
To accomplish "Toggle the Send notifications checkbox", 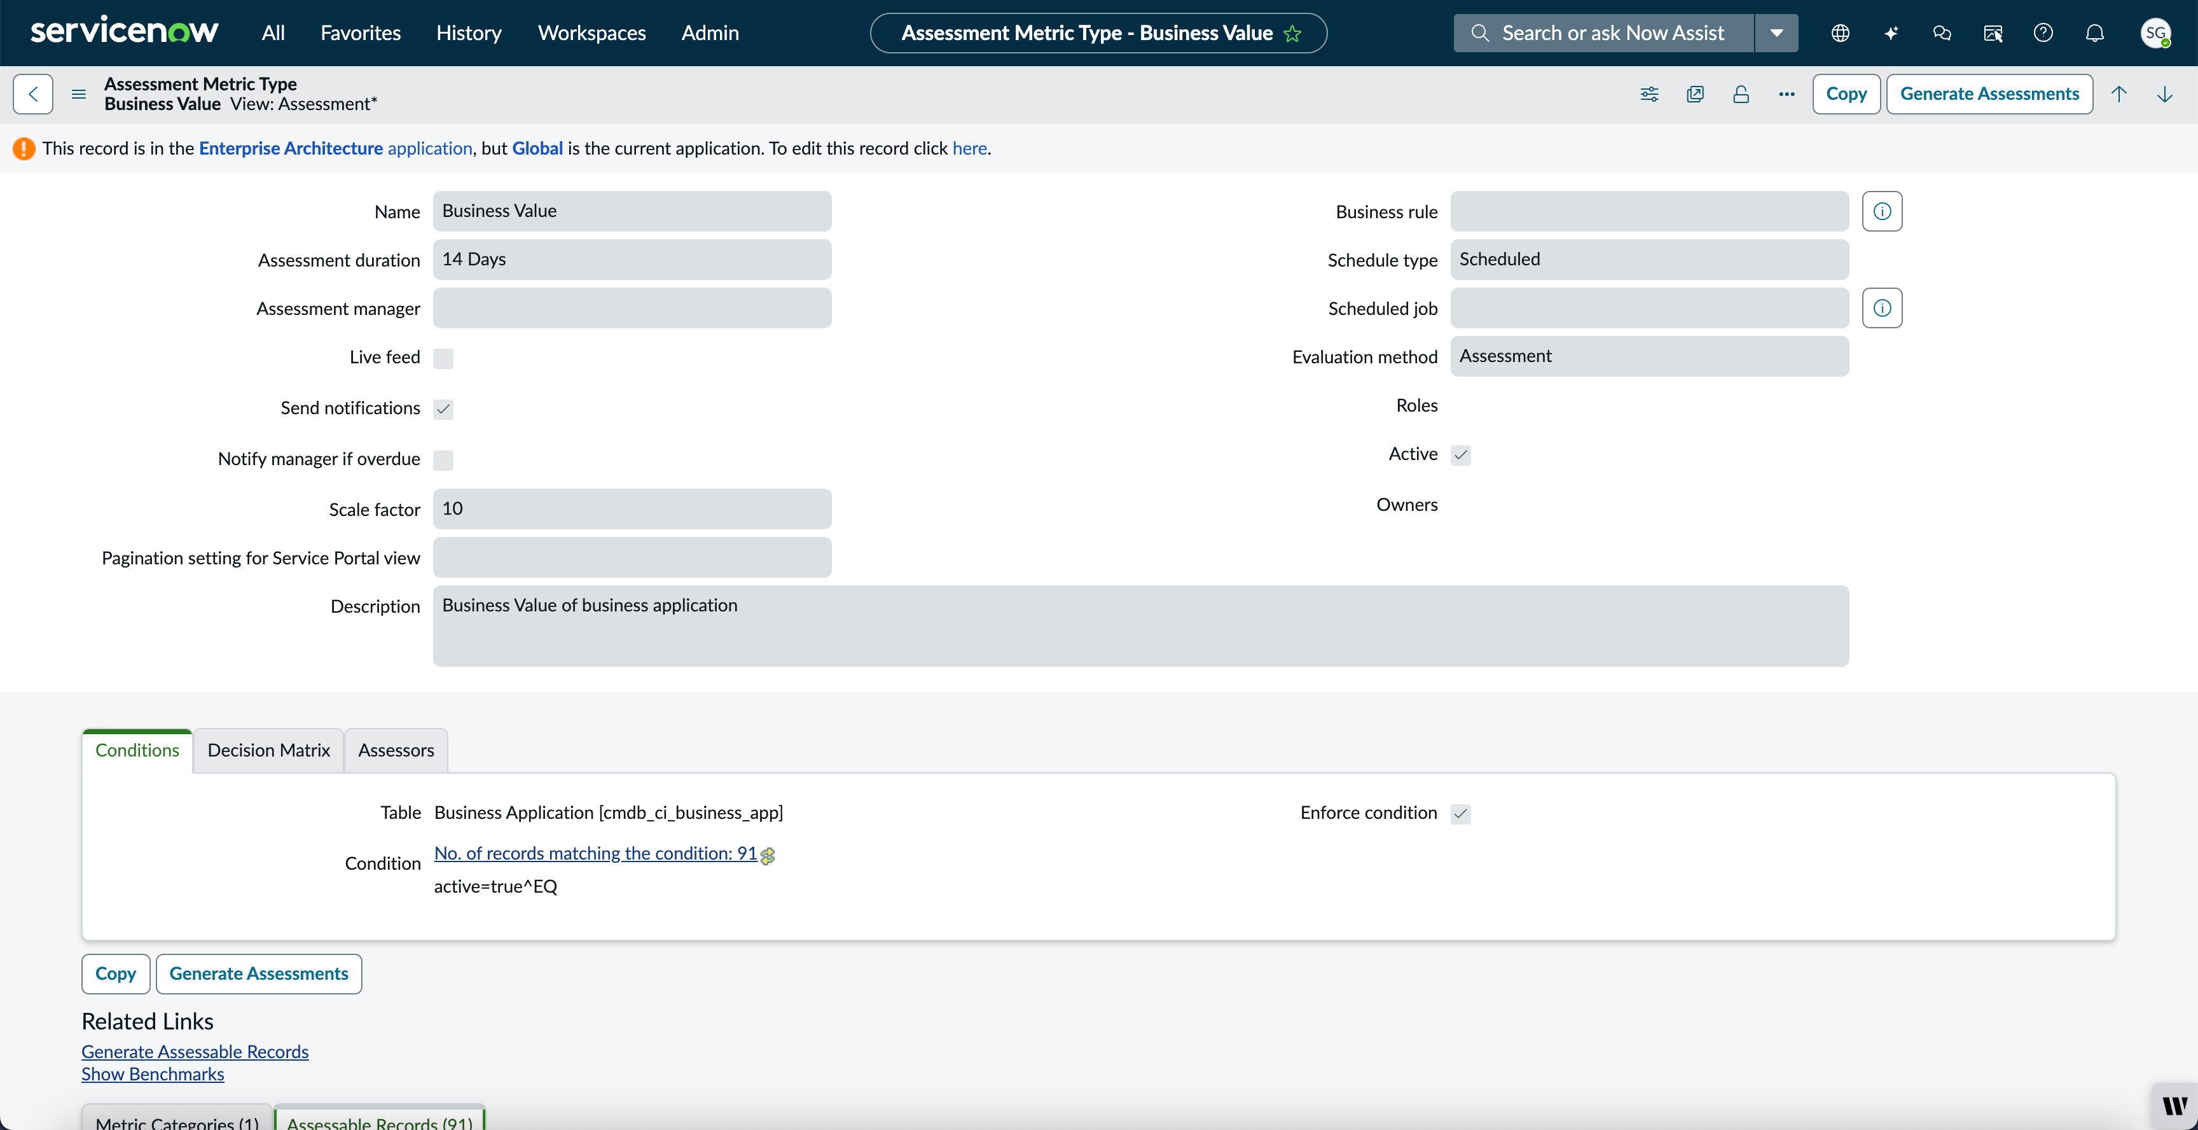I will (x=443, y=409).
